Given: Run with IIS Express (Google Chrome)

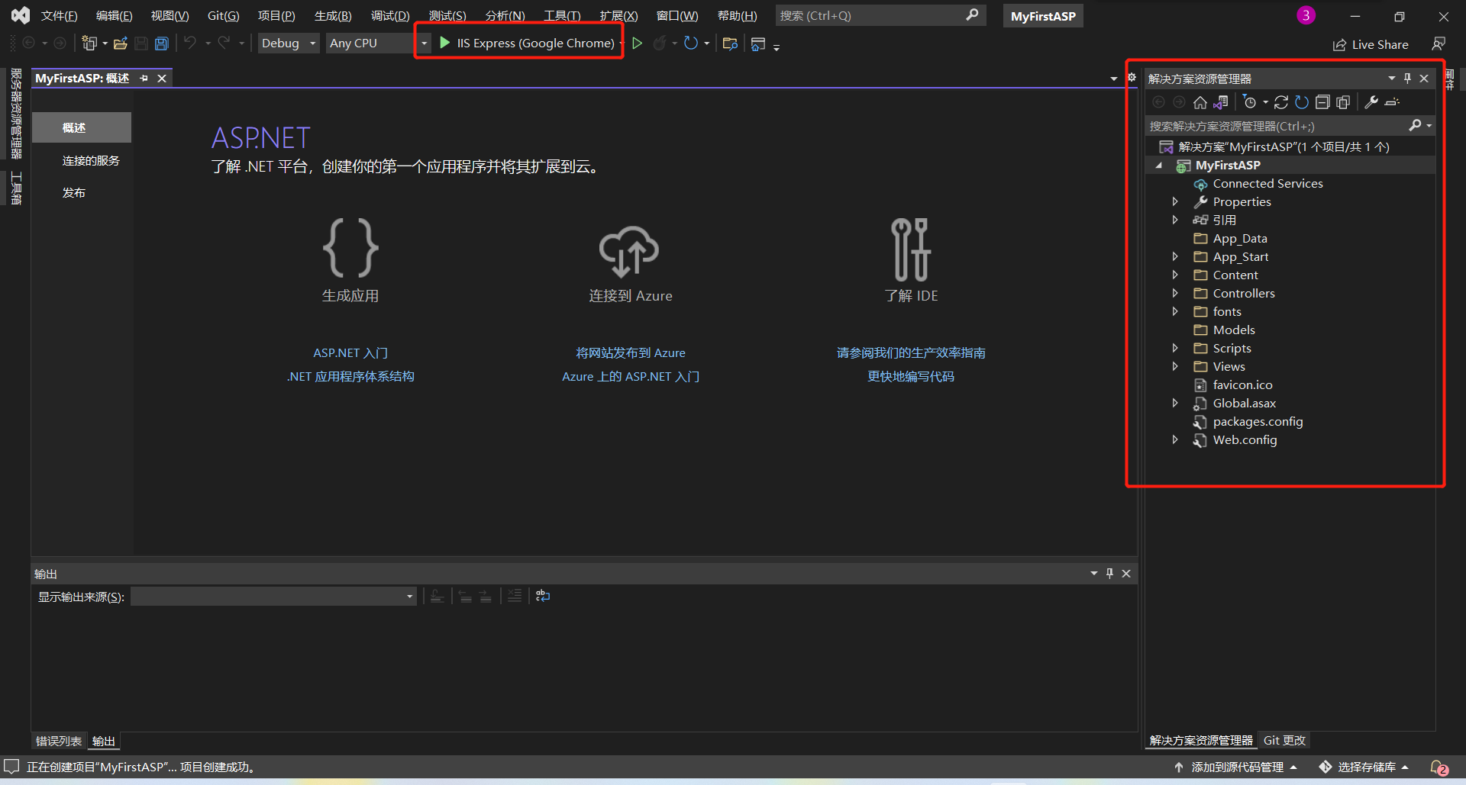Looking at the screenshot, I should tap(528, 43).
